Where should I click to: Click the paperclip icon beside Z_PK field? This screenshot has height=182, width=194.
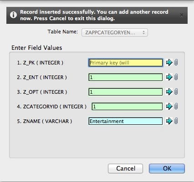[x=176, y=62]
